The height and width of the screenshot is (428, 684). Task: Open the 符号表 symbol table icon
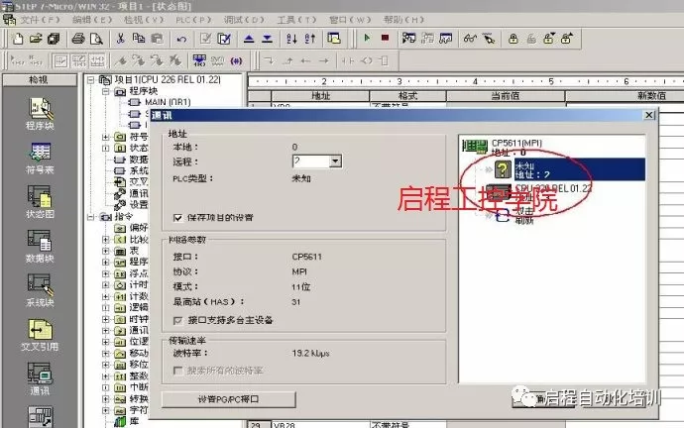pos(40,157)
